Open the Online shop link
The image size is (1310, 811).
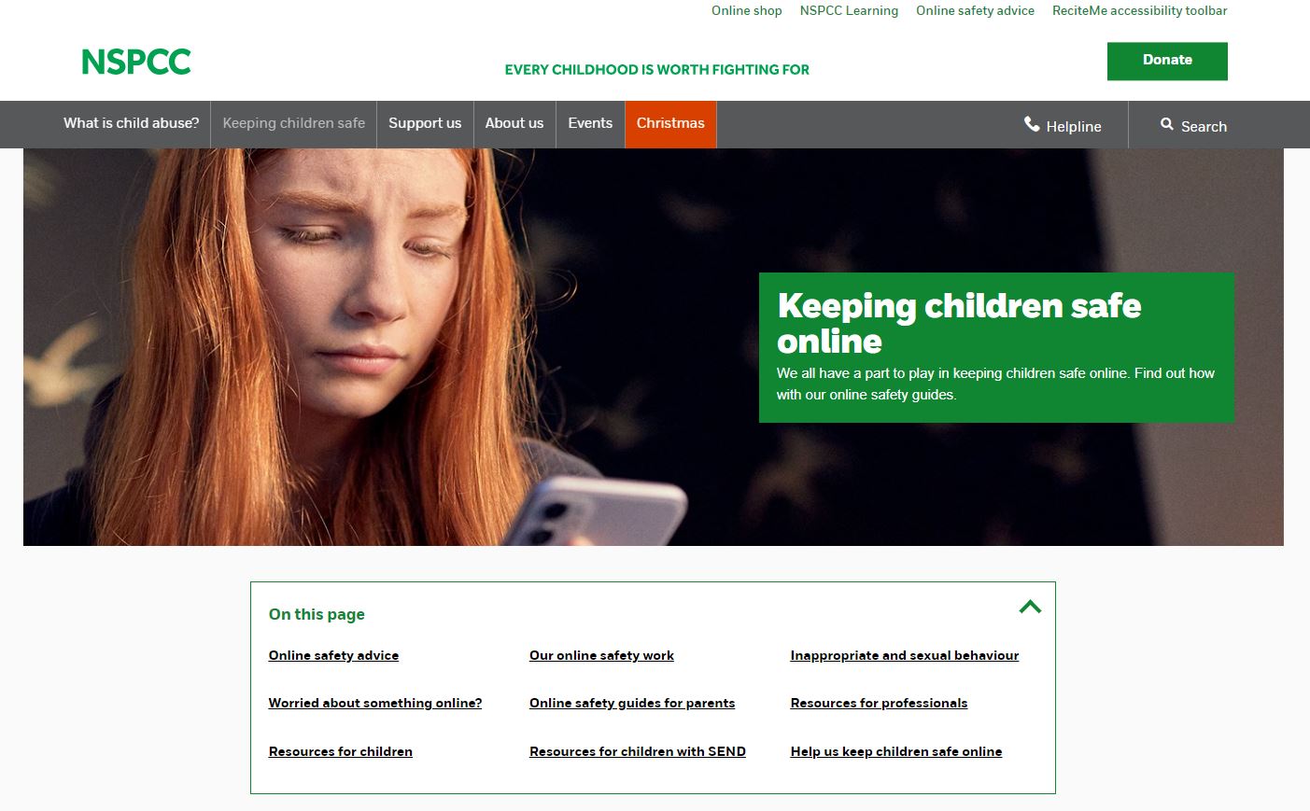pos(747,11)
